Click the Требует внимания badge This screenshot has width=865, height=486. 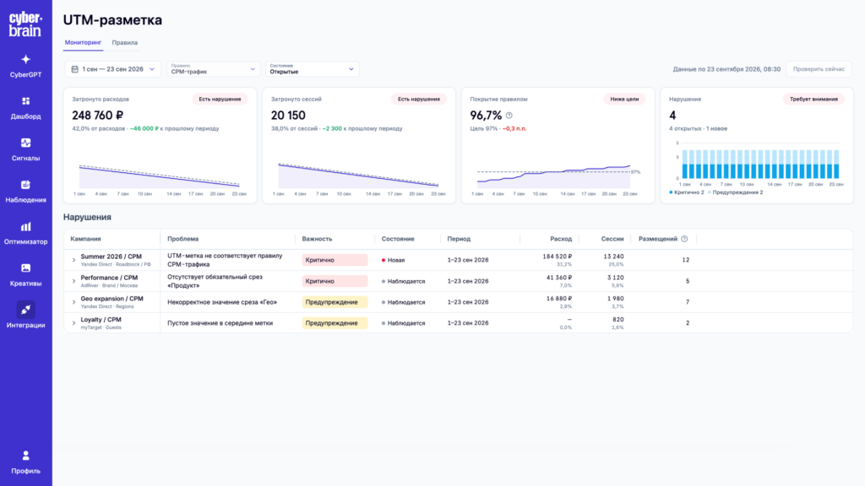coord(813,100)
